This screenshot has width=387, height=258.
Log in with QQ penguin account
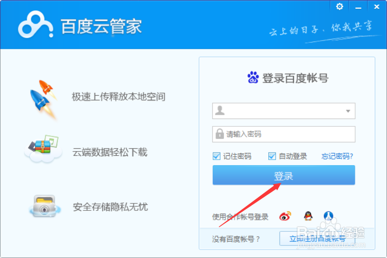308,216
